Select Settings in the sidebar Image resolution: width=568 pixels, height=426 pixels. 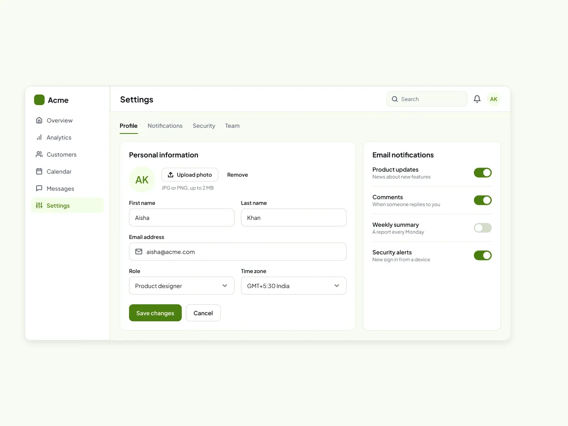[67, 205]
